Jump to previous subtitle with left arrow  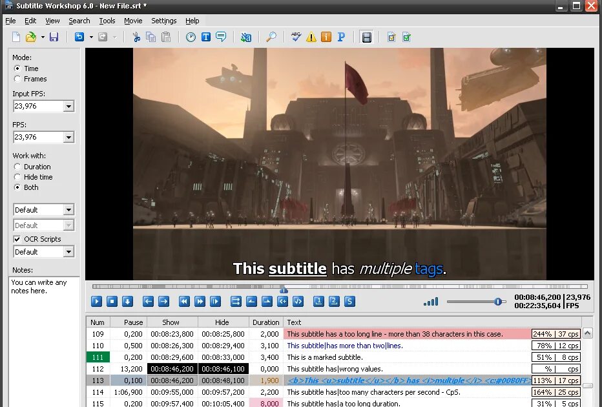148,302
